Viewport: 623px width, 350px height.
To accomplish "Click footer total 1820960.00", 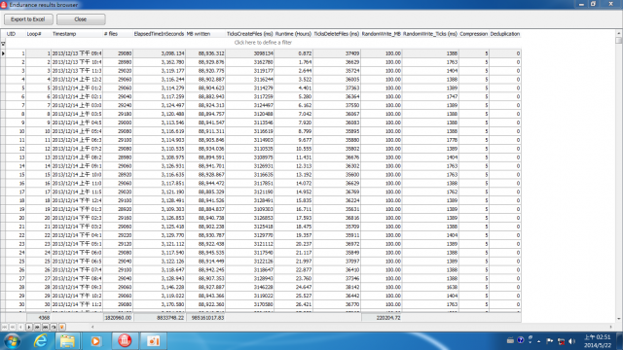I will pyautogui.click(x=118, y=318).
